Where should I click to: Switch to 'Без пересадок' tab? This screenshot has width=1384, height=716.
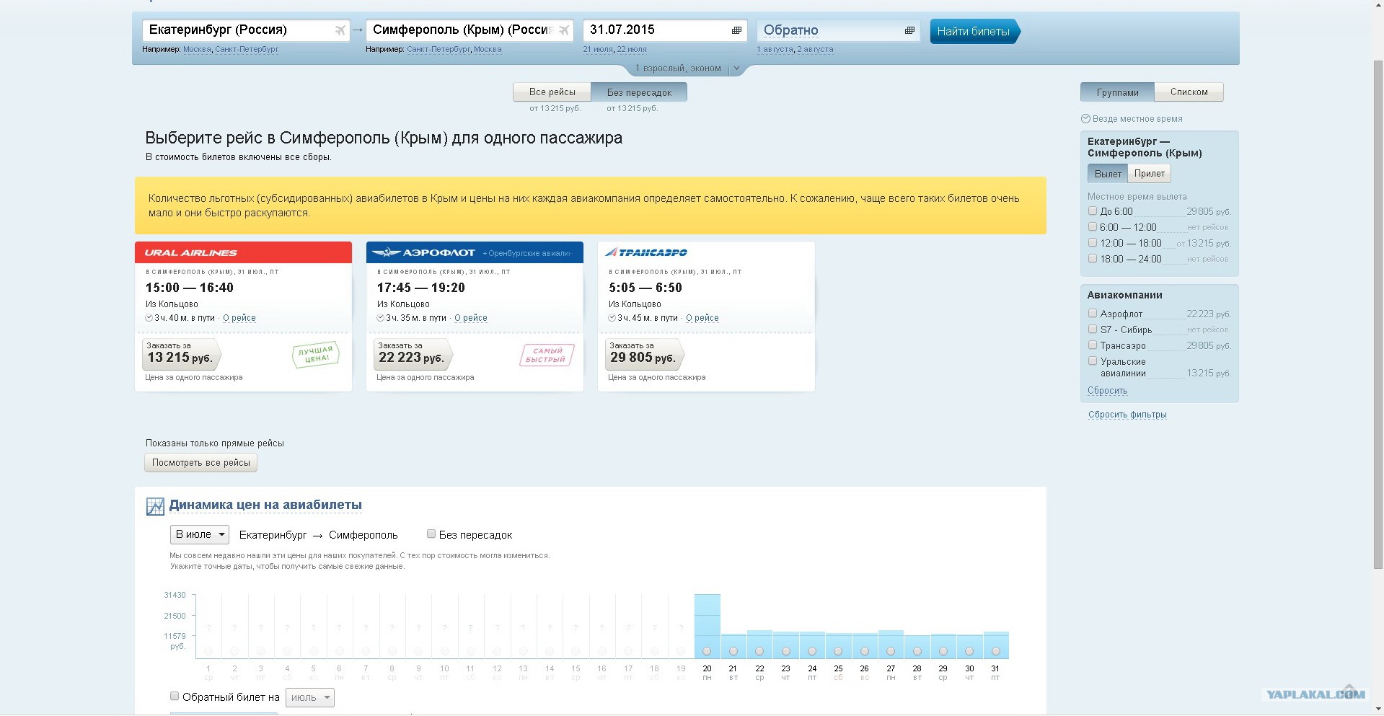tap(639, 92)
